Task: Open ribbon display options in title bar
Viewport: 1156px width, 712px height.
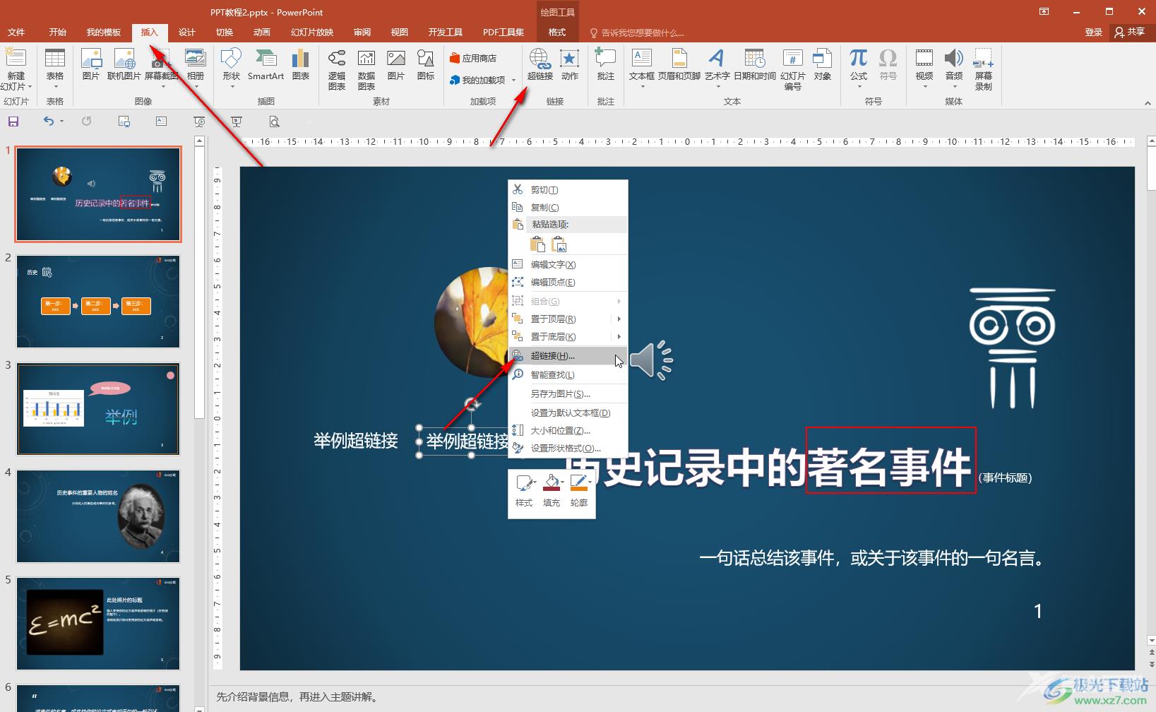Action: [1044, 12]
